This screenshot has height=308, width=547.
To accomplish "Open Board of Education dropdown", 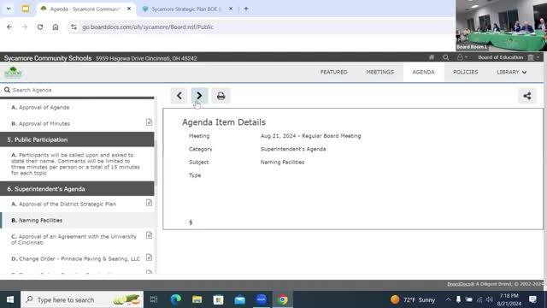I will click(509, 57).
